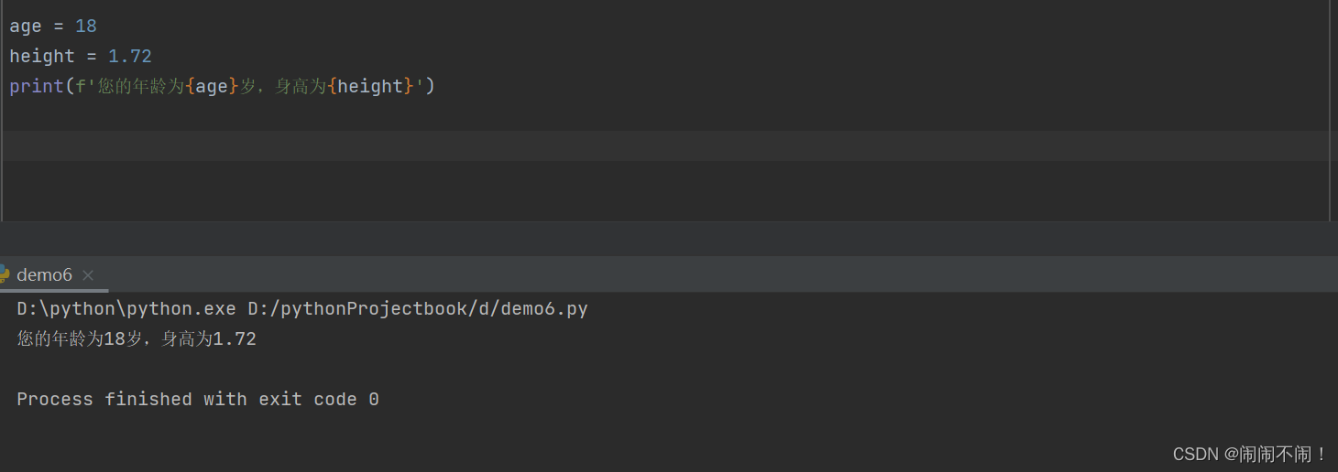Viewport: 1338px width, 472px height.
Task: Click Process finished with exit code 0
Action: [198, 399]
